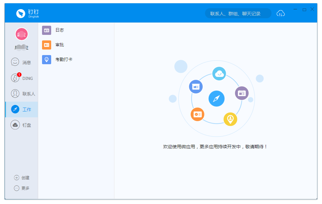Open 钉盘 cloud drive
This screenshot has width=322, height=204.
(x=21, y=124)
